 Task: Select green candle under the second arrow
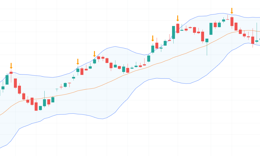[78, 70]
